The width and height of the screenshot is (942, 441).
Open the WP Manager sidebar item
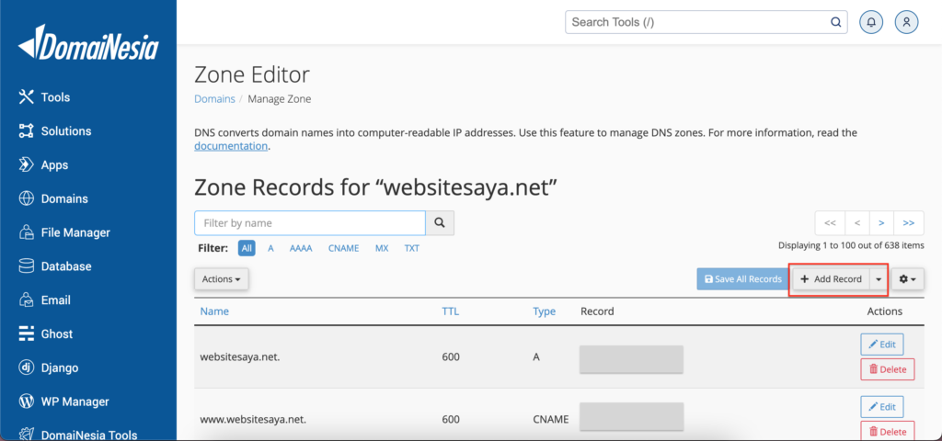click(x=75, y=401)
